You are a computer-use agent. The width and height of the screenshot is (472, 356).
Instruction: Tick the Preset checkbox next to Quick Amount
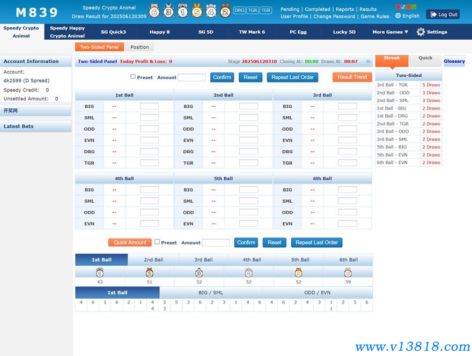[x=157, y=242]
